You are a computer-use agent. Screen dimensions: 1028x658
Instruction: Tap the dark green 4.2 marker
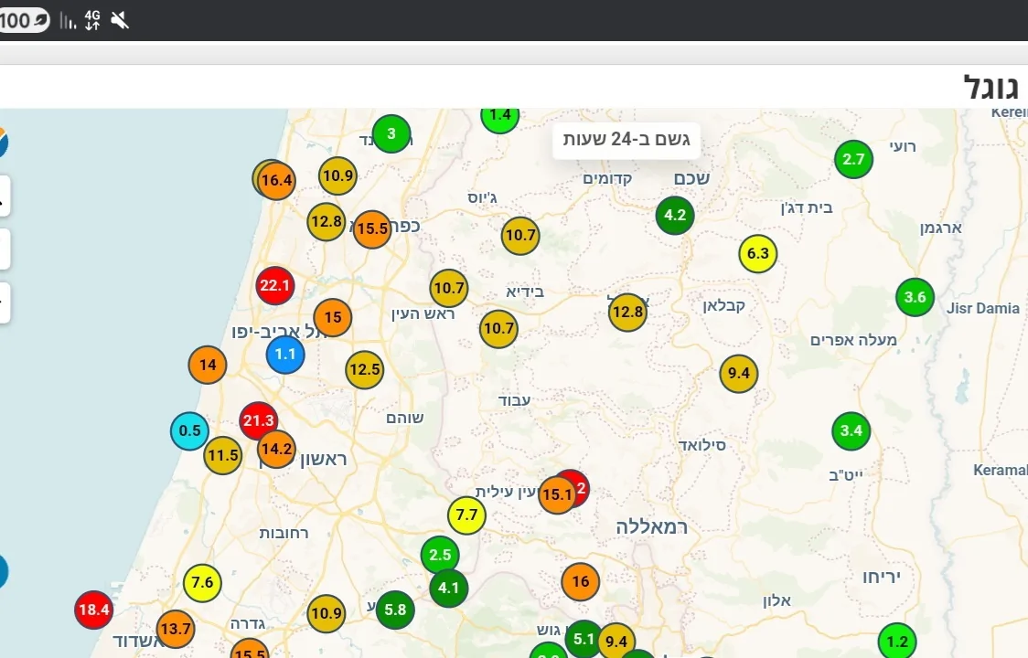click(675, 216)
